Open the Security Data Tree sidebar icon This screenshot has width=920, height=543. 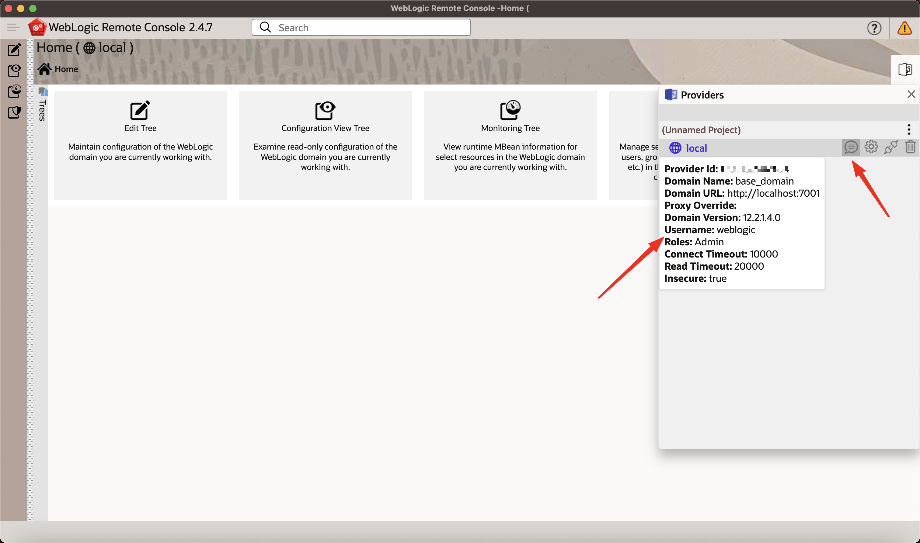click(x=14, y=112)
